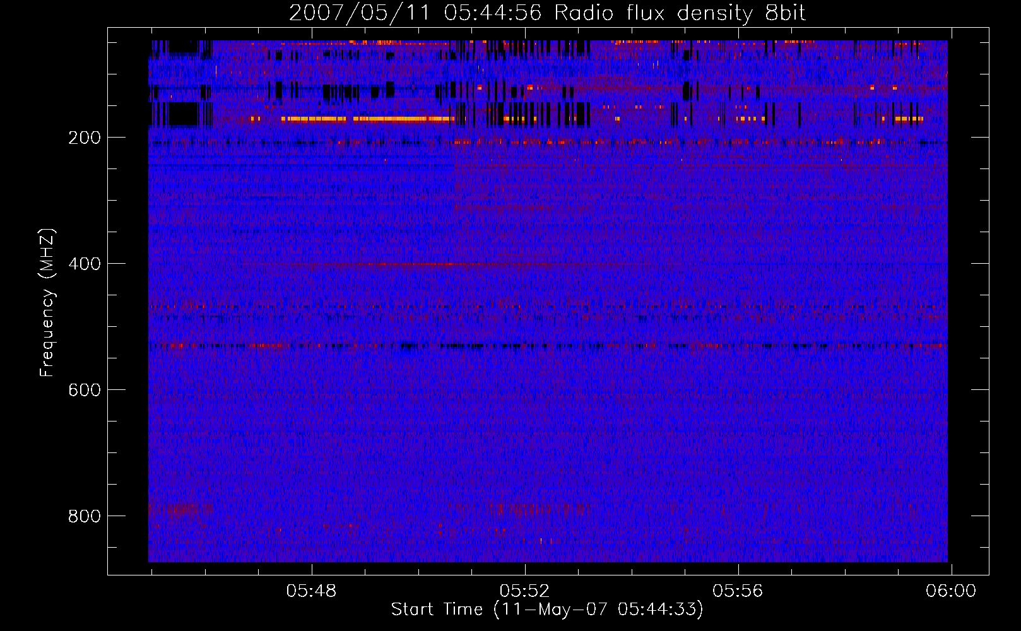Click the dark interference line near 530 MHz
1021x631 pixels.
pos(548,346)
